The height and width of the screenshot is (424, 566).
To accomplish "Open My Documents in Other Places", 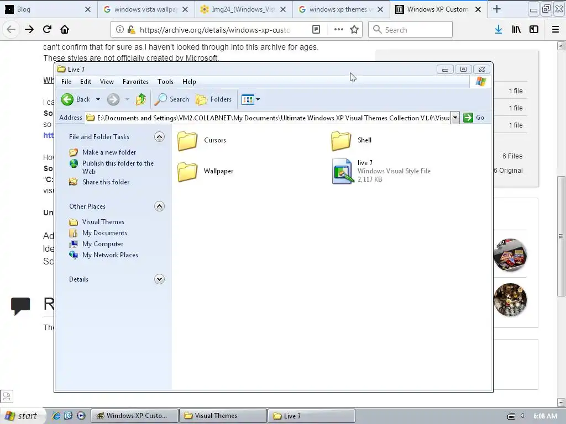I will click(x=104, y=233).
